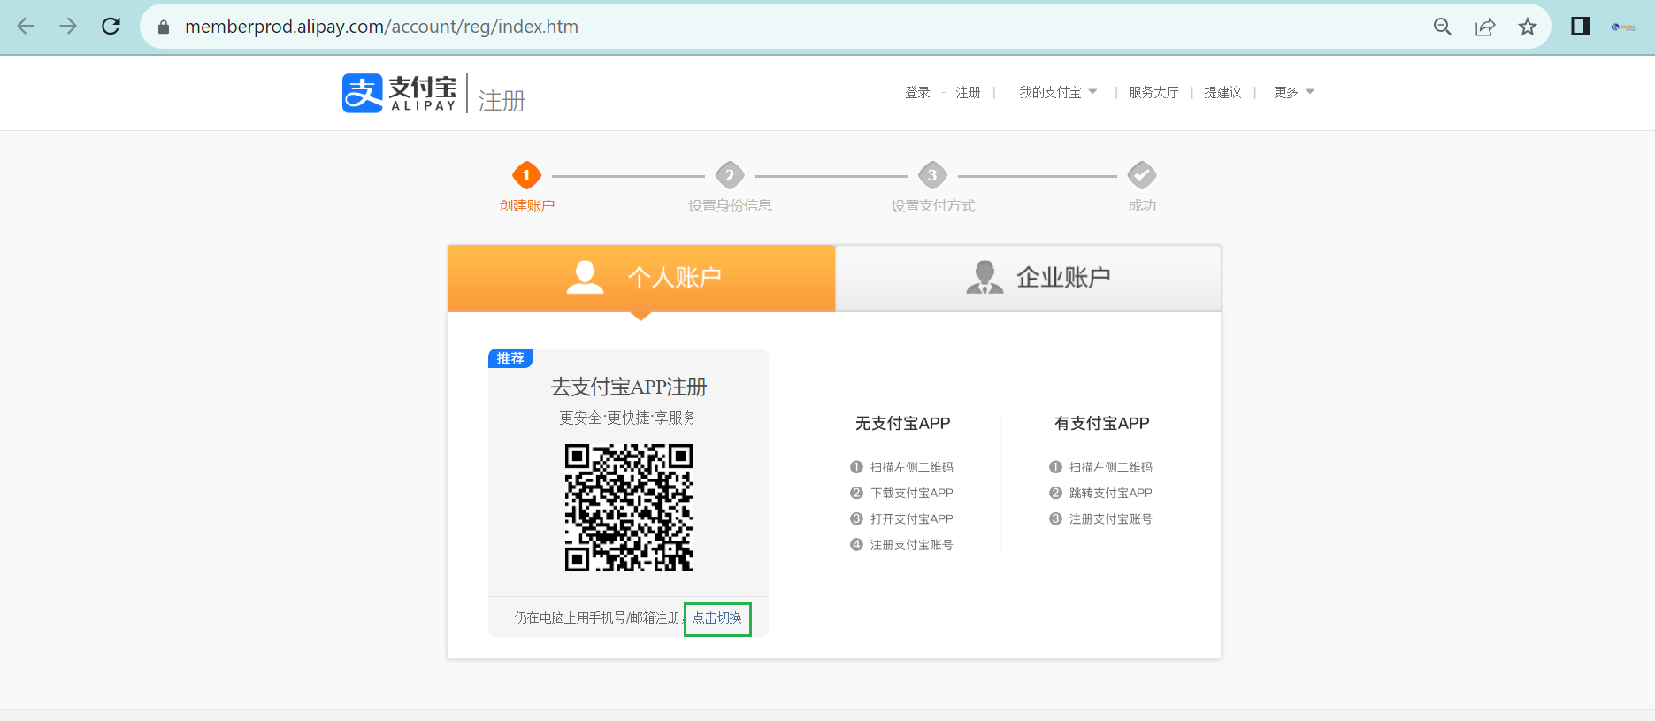Select step 3 设置支付方式 marker
The height and width of the screenshot is (721, 1655).
932,175
